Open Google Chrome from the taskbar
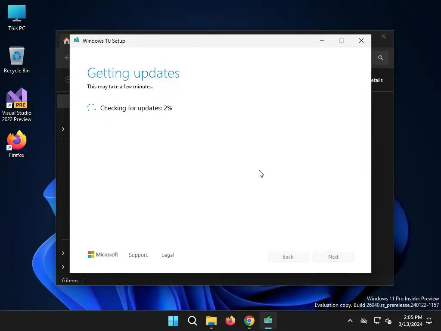Screen dimensions: 441x331 pos(249,321)
